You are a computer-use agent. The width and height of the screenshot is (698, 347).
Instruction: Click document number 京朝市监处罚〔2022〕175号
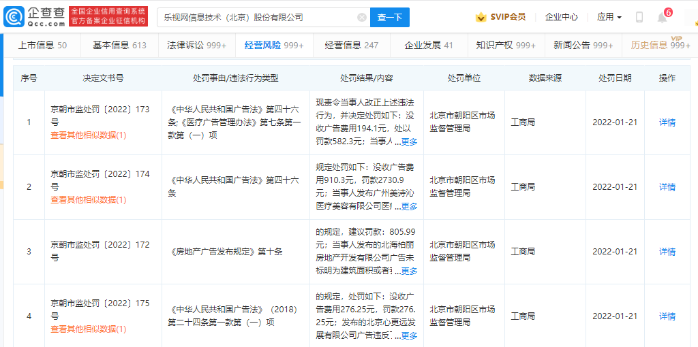coord(100,310)
